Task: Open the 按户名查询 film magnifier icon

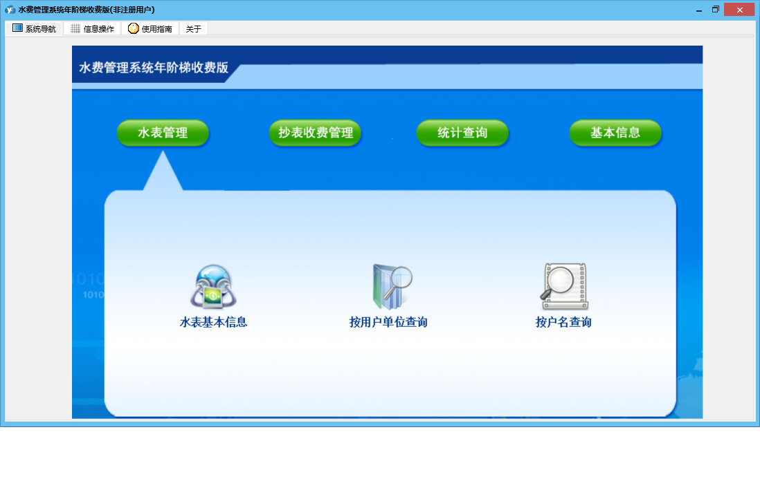Action: tap(564, 287)
